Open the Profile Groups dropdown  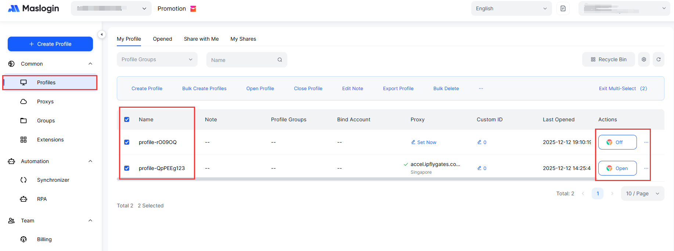click(x=157, y=59)
